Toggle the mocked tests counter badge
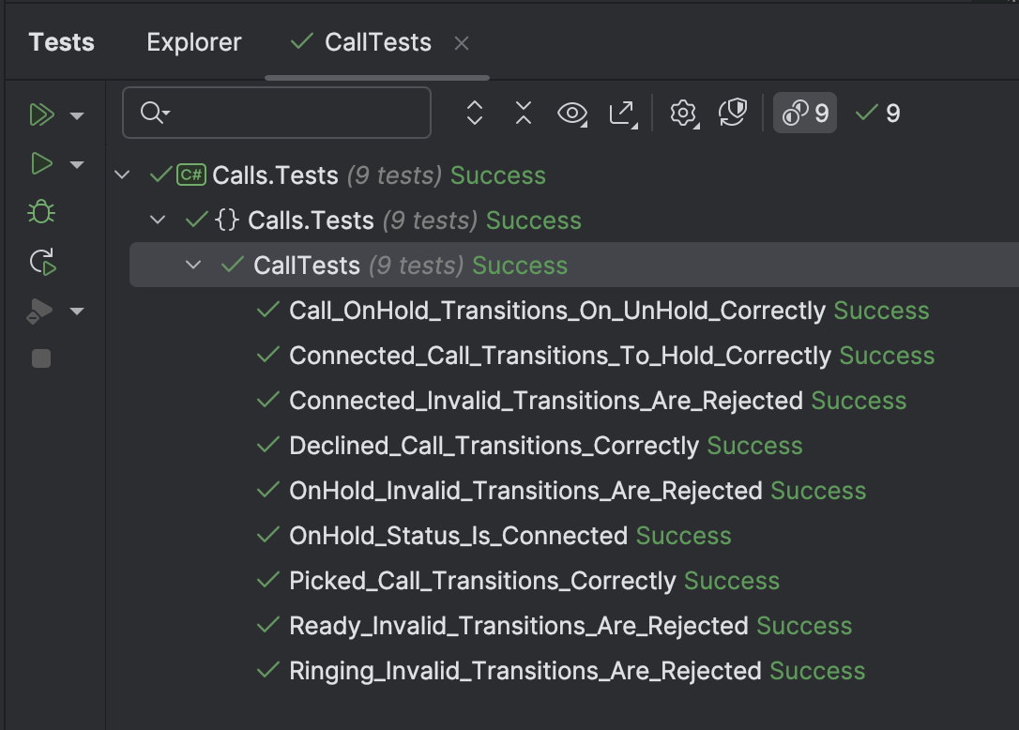The height and width of the screenshot is (730, 1019). 804,113
